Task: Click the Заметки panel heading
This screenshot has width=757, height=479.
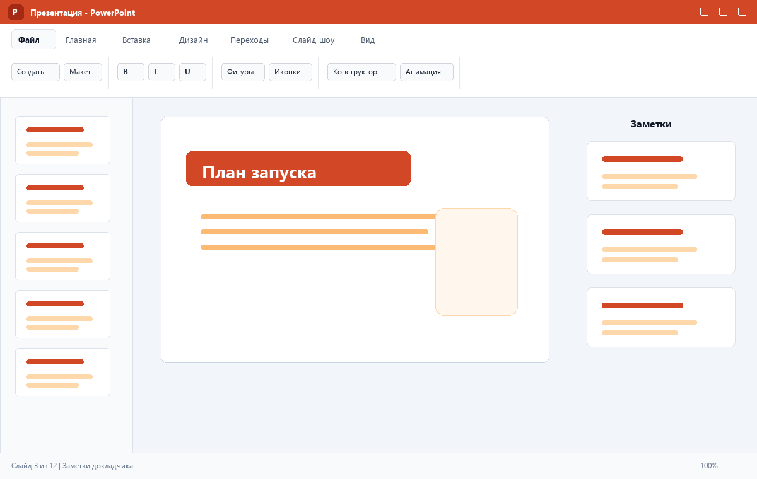Action: pyautogui.click(x=651, y=124)
